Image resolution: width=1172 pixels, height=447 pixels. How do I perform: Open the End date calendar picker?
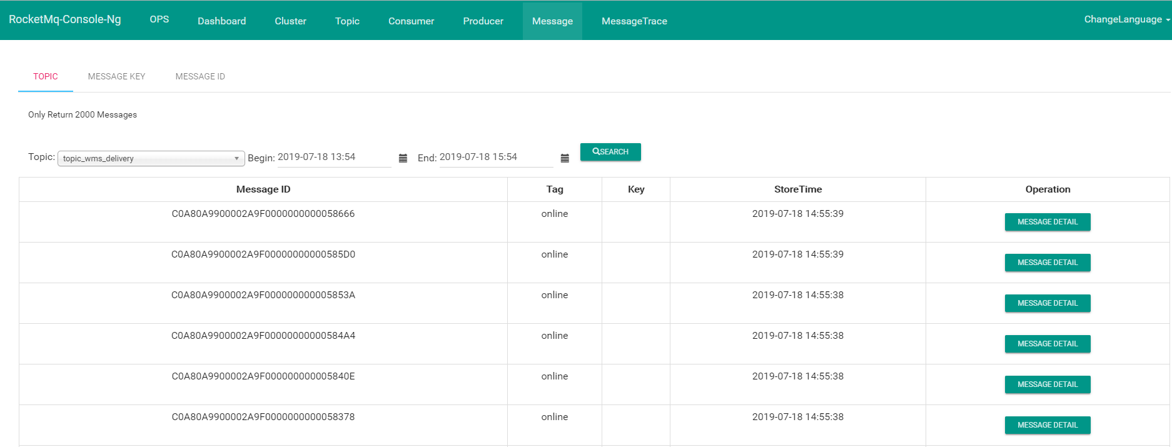point(565,158)
